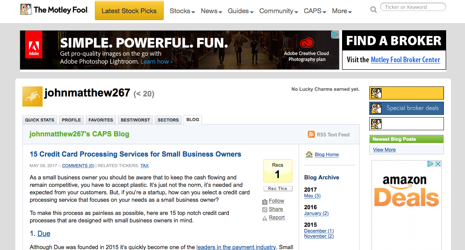Expand the More dropdown menu
The width and height of the screenshot is (465, 250).
342,11
